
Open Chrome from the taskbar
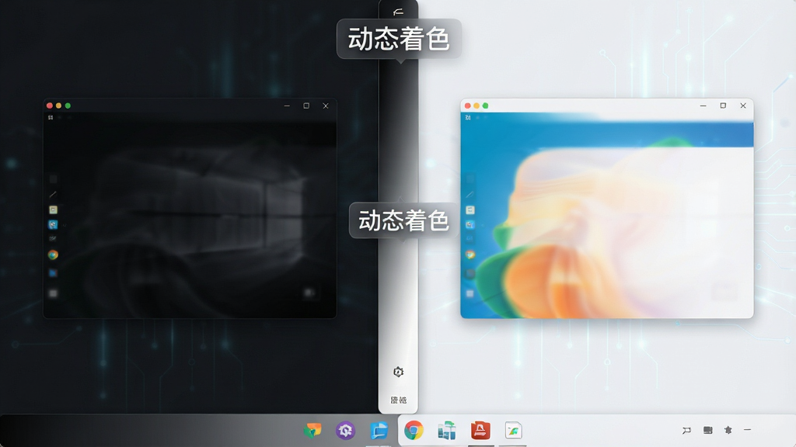tap(414, 430)
